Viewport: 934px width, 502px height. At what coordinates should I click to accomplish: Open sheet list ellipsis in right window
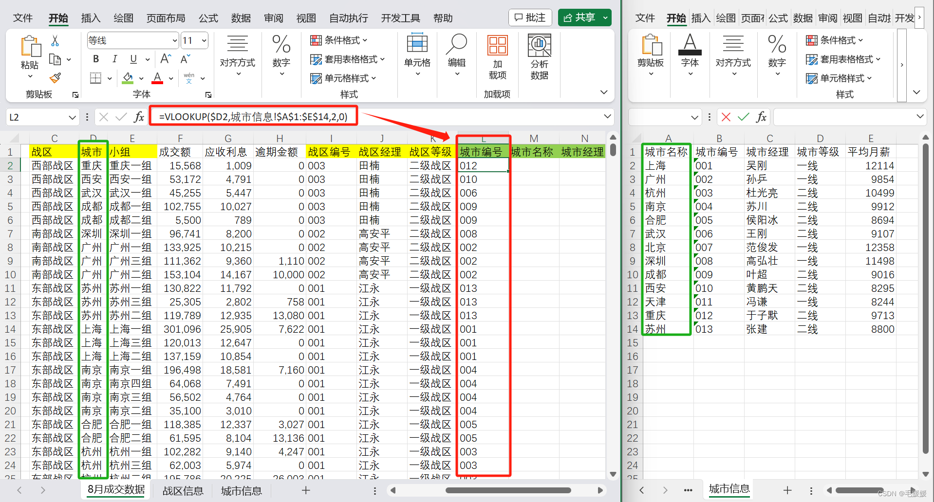point(688,490)
